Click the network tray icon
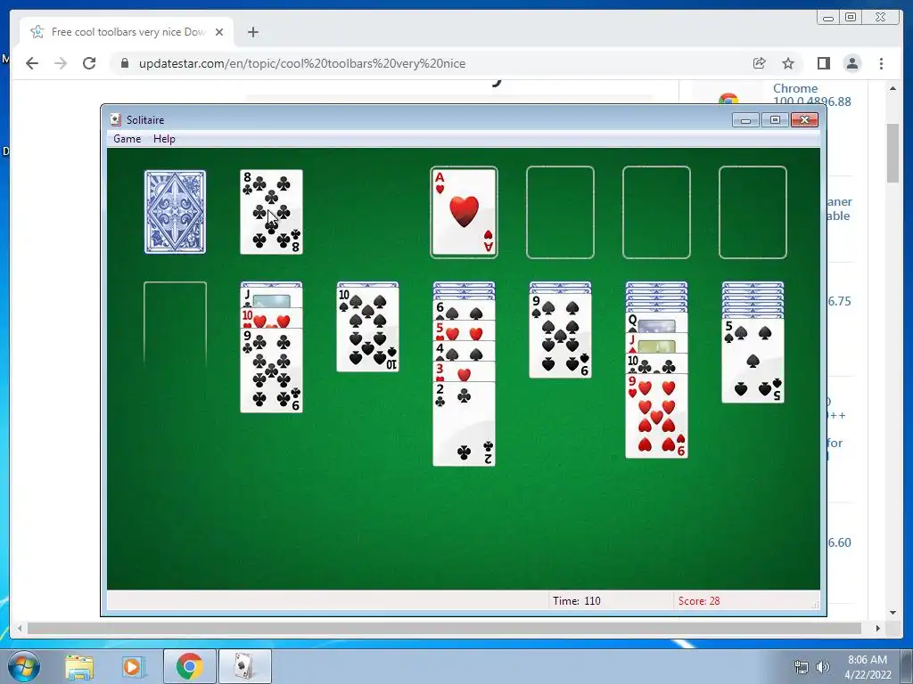 [x=802, y=667]
